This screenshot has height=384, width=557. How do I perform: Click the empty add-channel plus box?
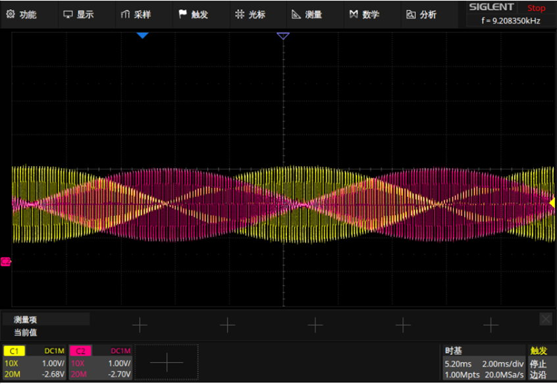(x=167, y=362)
